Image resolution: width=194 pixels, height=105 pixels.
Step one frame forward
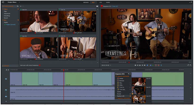point(142,65)
